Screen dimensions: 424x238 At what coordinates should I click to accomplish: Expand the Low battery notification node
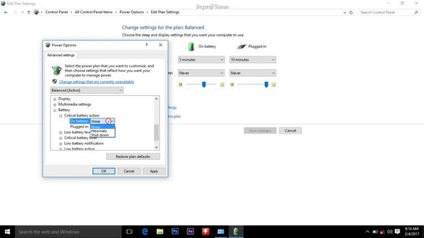(x=60, y=143)
